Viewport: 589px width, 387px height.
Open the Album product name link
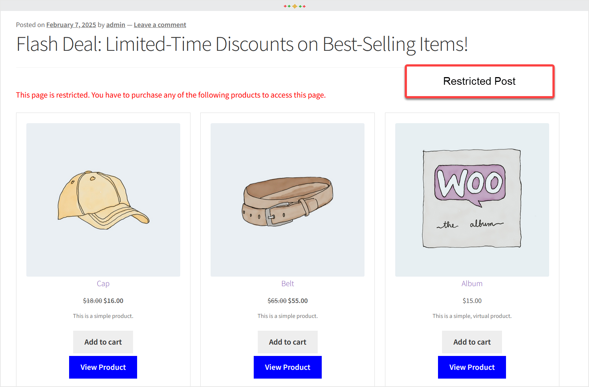(472, 283)
